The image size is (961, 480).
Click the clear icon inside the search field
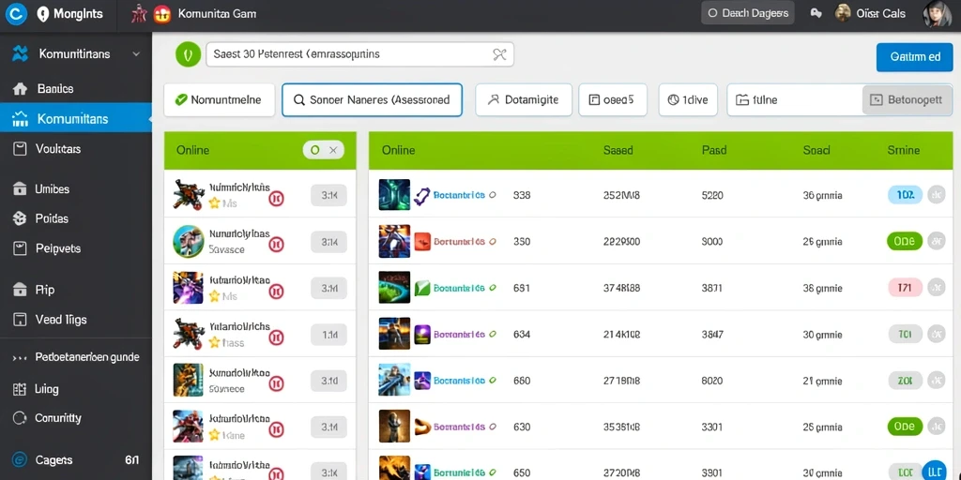point(499,53)
